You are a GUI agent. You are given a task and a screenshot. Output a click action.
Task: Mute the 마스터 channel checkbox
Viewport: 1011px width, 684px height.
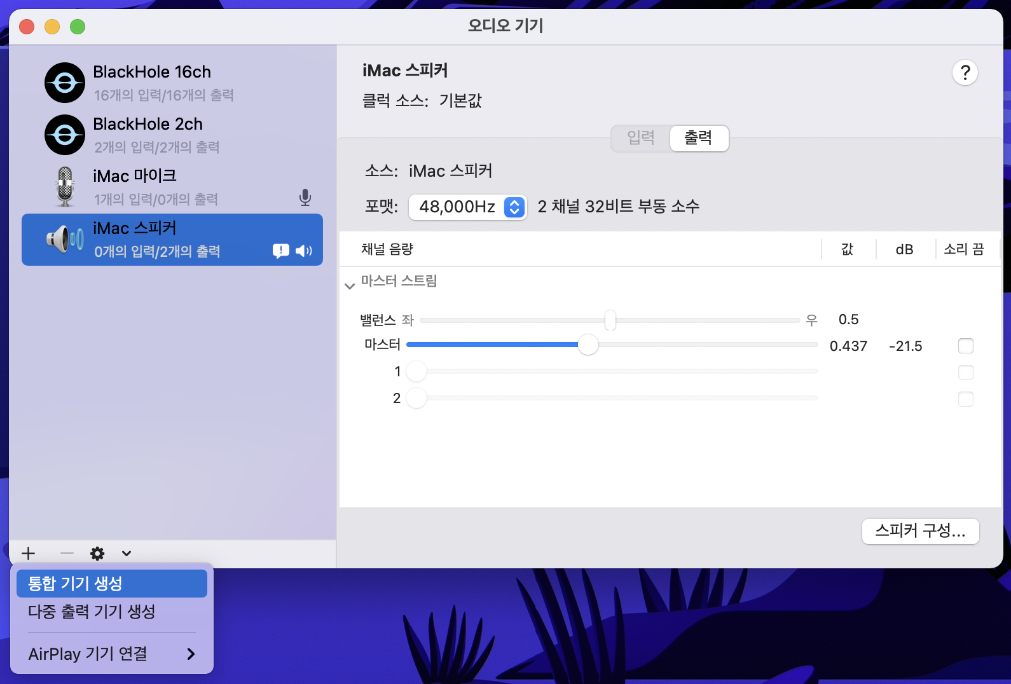(x=965, y=346)
